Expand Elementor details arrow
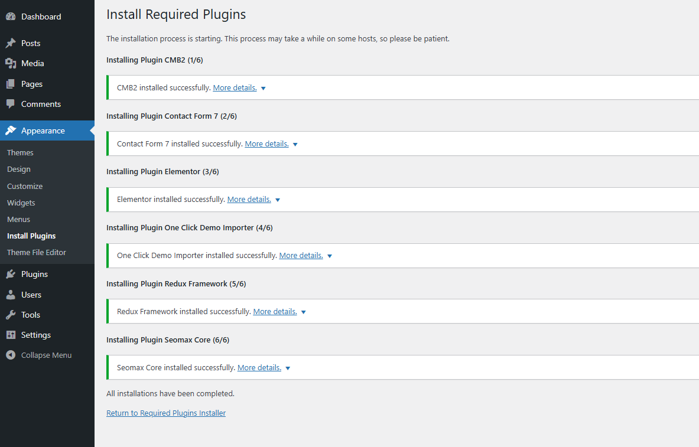Viewport: 699px width, 447px height. point(278,200)
